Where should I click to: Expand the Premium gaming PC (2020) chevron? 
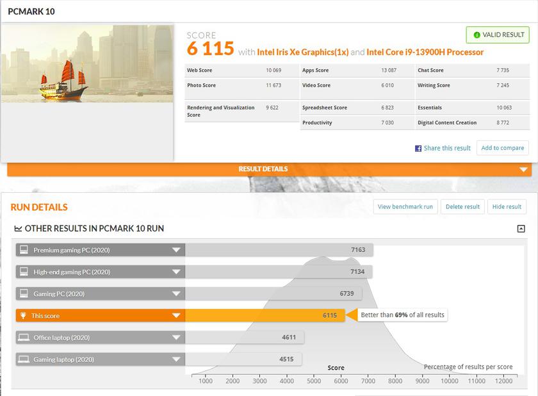point(175,250)
